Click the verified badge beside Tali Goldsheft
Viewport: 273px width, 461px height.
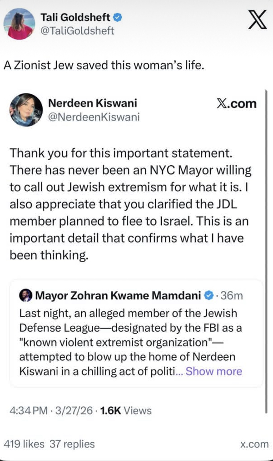click(117, 18)
